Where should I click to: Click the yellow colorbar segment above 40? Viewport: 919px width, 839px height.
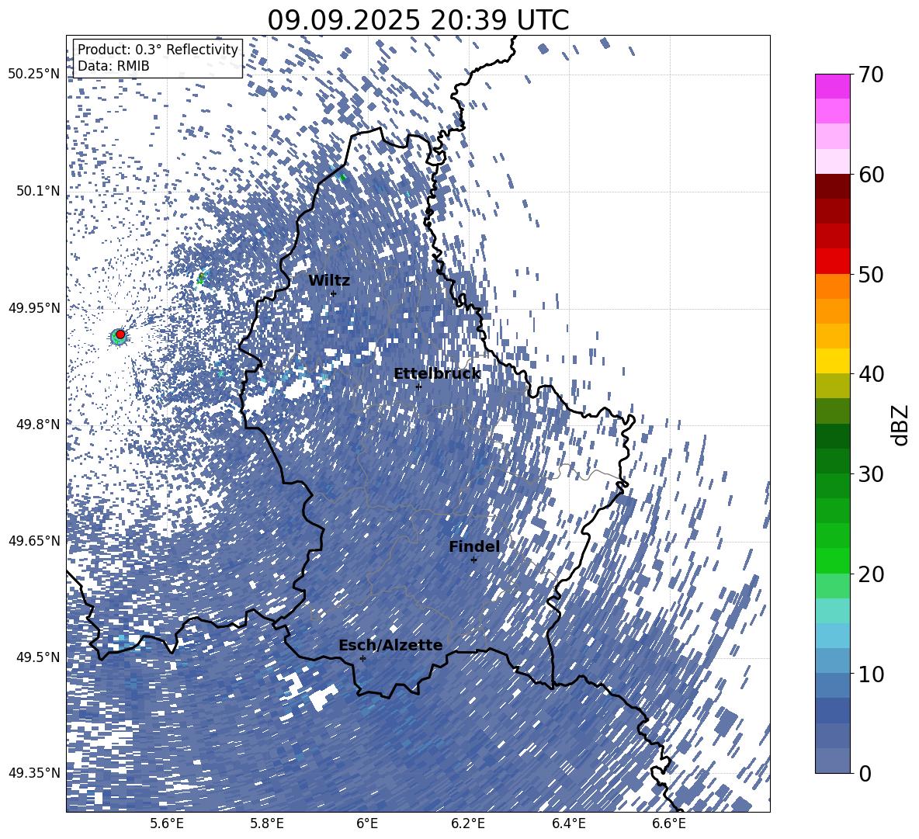pos(833,361)
